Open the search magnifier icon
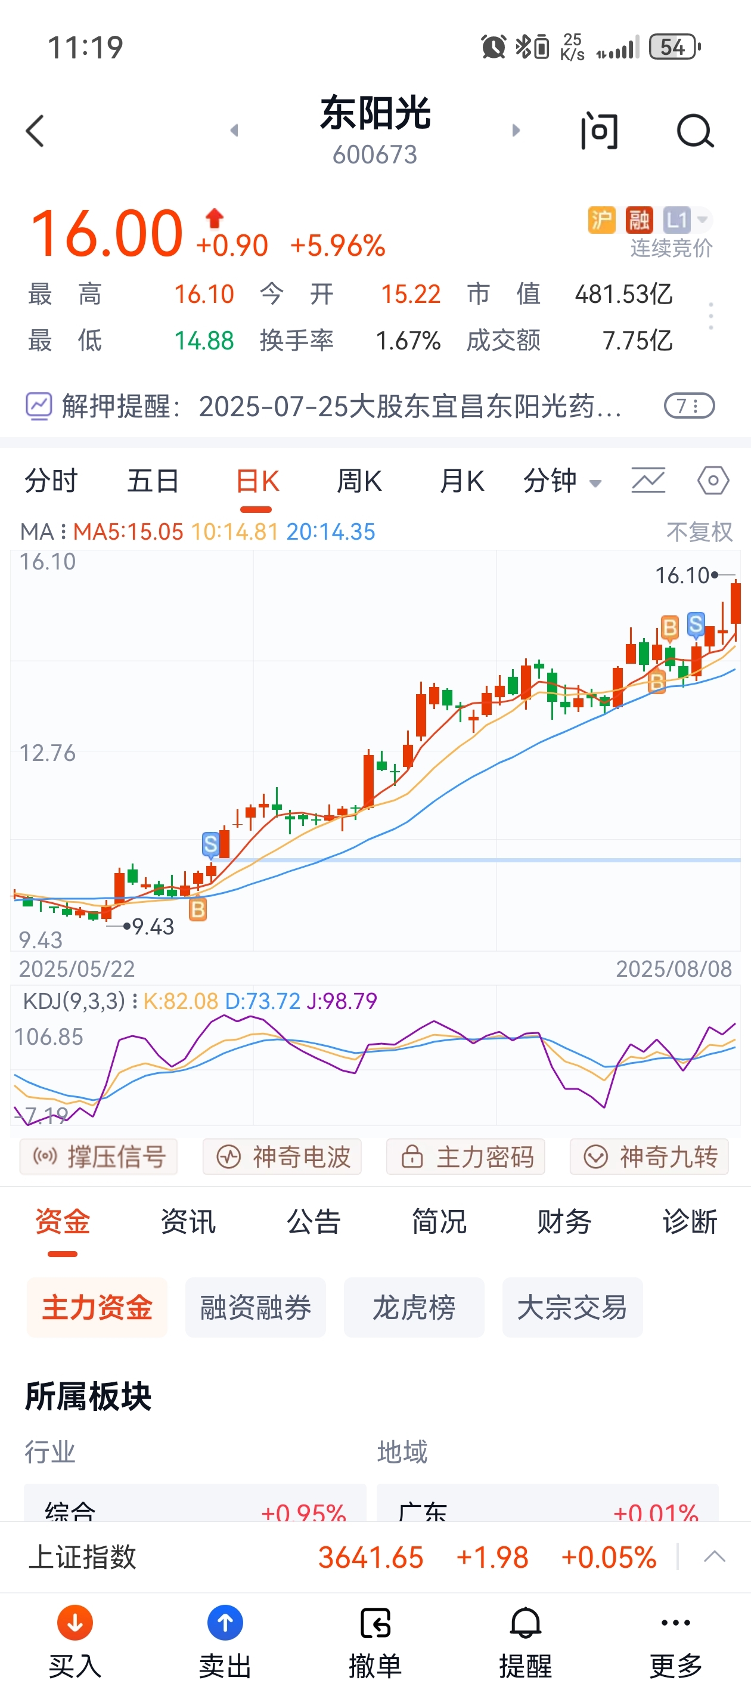The image size is (751, 1696). tap(695, 131)
